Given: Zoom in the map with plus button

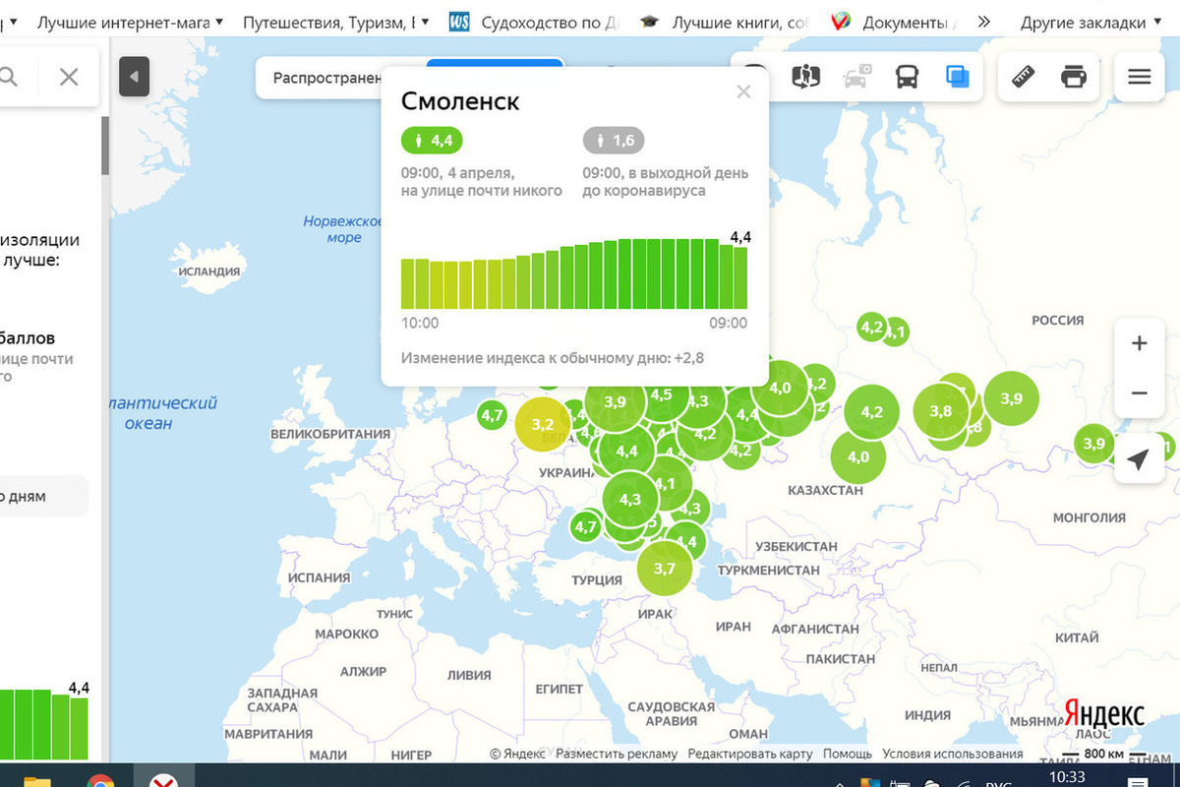Looking at the screenshot, I should click(x=1139, y=343).
